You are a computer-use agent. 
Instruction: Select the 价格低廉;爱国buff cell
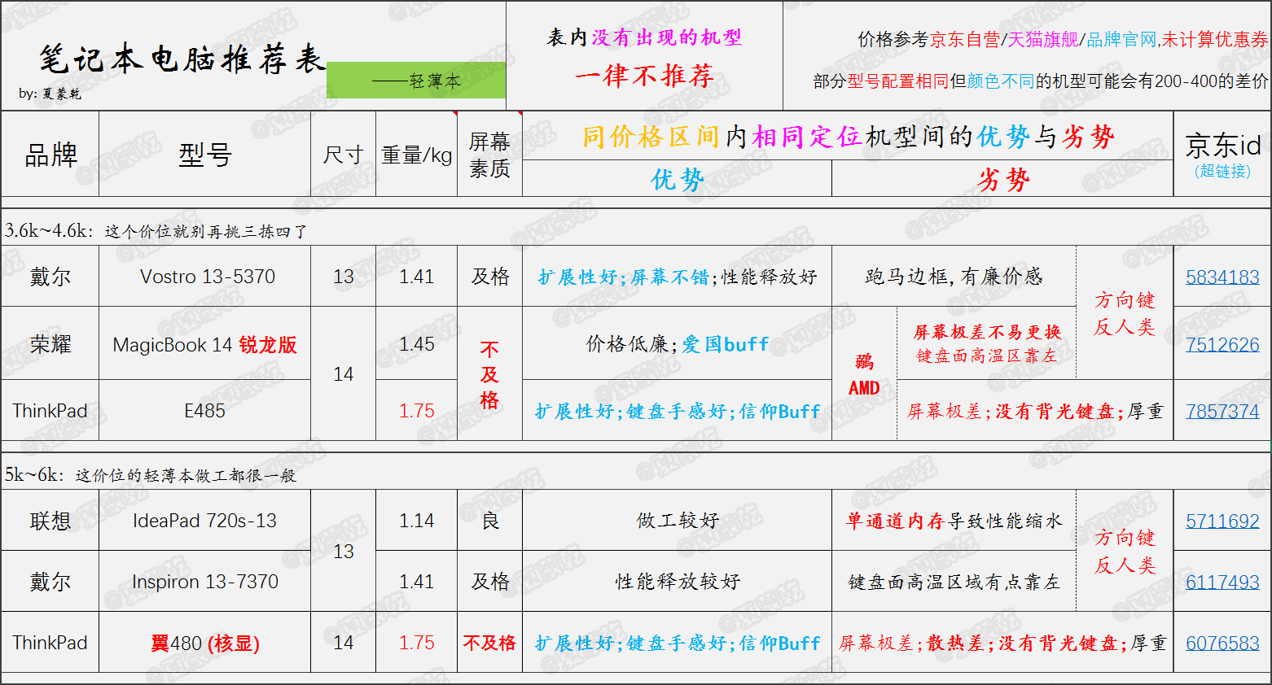pos(677,344)
